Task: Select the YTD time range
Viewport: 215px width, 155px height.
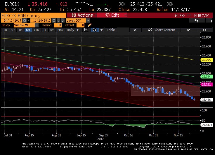Action: [36, 30]
